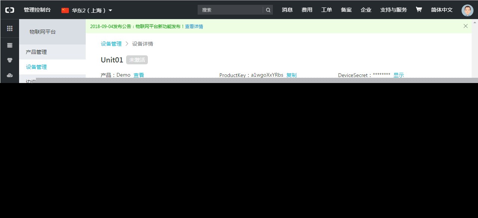Click the Alibaba Cloud logo icon
Screen dimensions: 478x218
pyautogui.click(x=10, y=10)
